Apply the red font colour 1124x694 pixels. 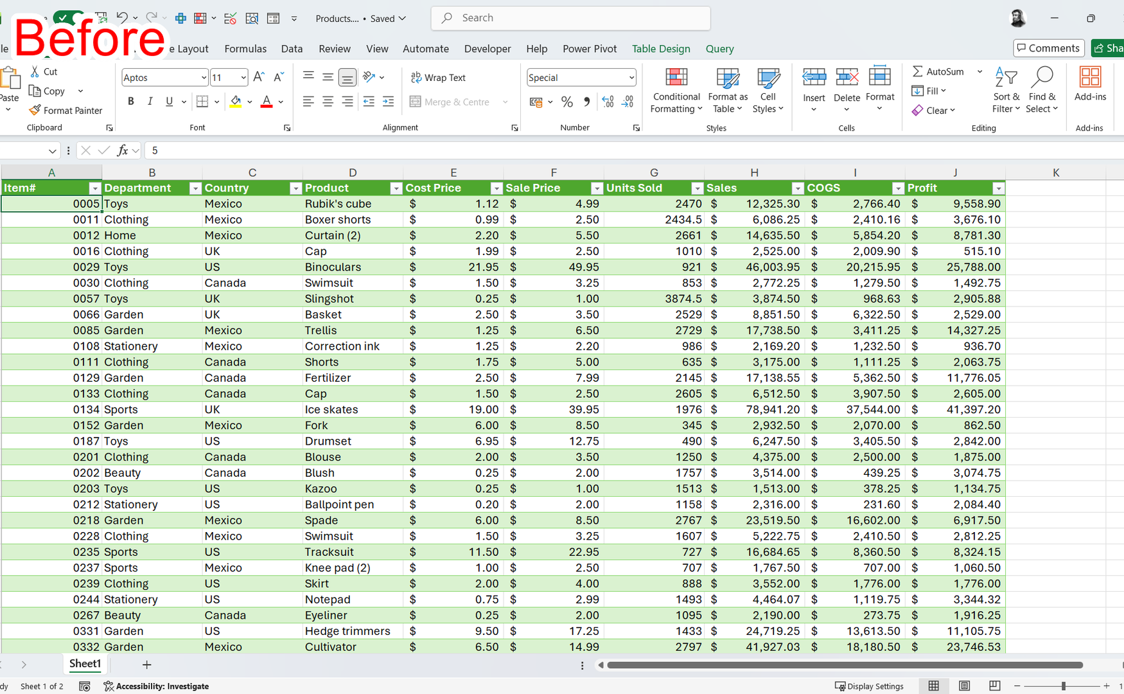pyautogui.click(x=267, y=102)
